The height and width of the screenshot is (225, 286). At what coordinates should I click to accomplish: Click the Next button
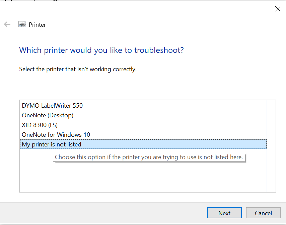(224, 213)
